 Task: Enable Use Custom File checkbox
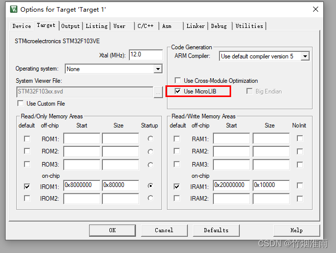point(20,104)
